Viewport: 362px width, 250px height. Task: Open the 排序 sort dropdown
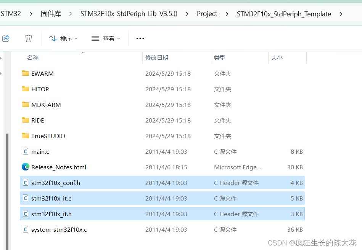63,38
